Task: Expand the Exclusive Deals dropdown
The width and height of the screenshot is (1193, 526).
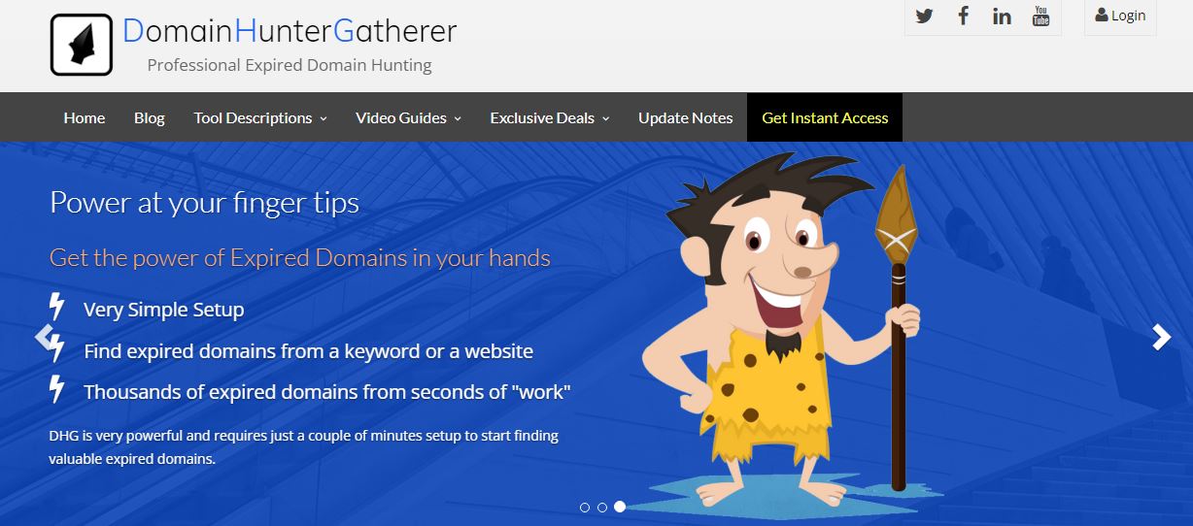Action: pos(550,117)
